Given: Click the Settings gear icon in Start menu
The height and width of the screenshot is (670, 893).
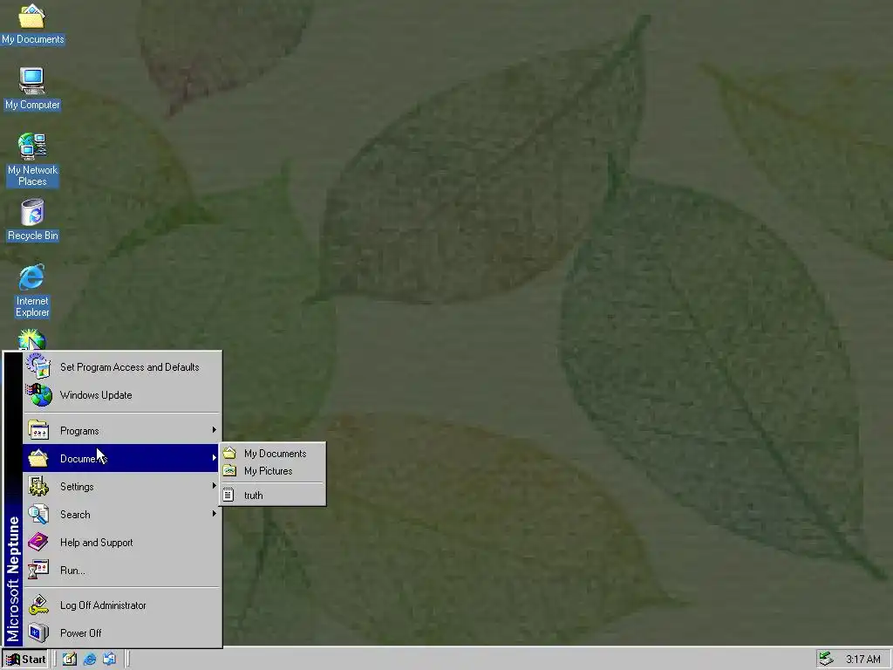Looking at the screenshot, I should [38, 486].
